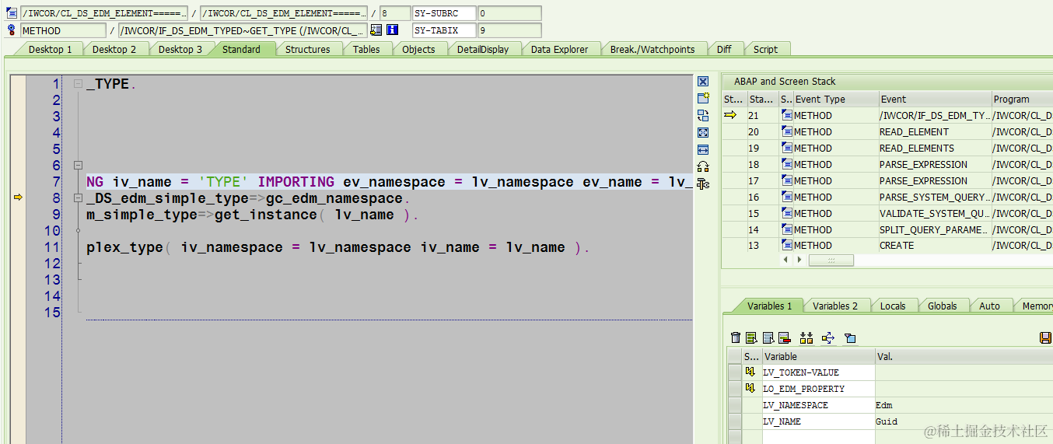Click the METHOD event type field
The image size is (1053, 444).
(62, 30)
